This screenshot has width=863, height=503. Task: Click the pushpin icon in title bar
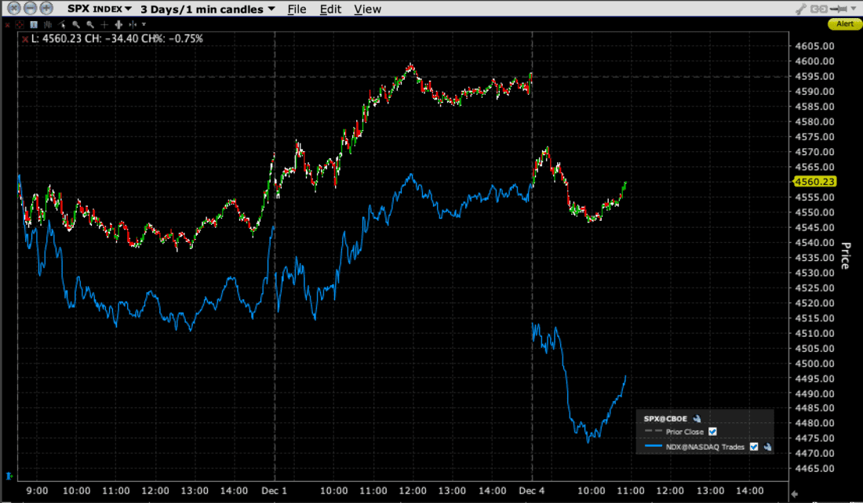(x=838, y=9)
